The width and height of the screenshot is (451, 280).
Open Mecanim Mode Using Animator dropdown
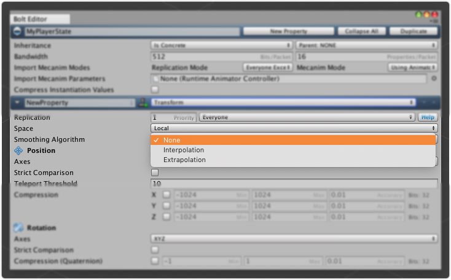coord(413,68)
